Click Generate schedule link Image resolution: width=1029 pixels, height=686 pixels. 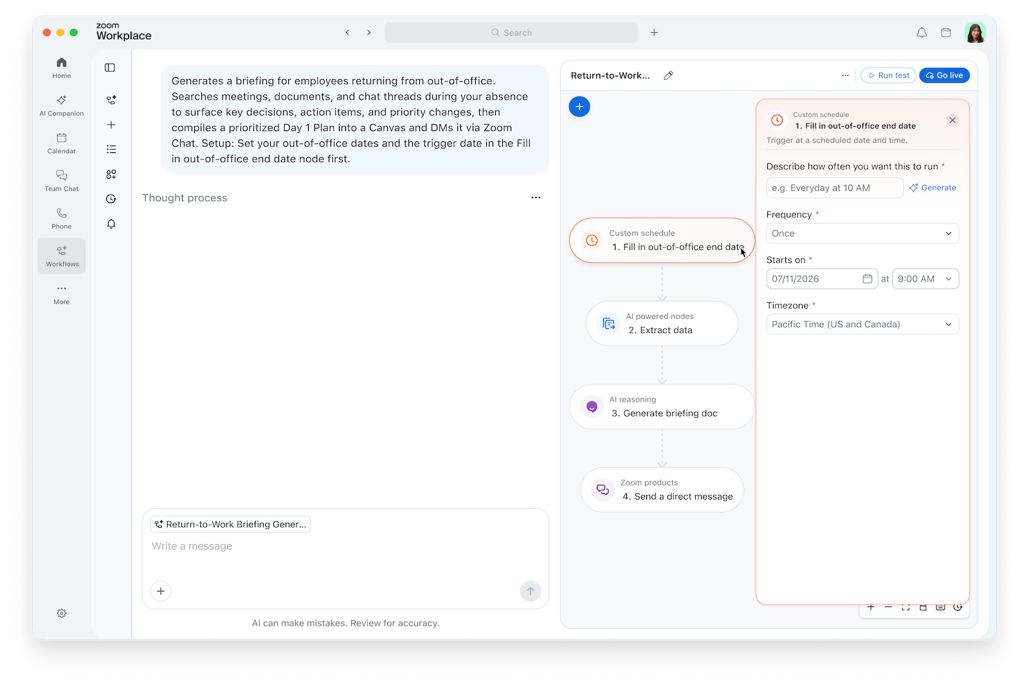click(933, 188)
